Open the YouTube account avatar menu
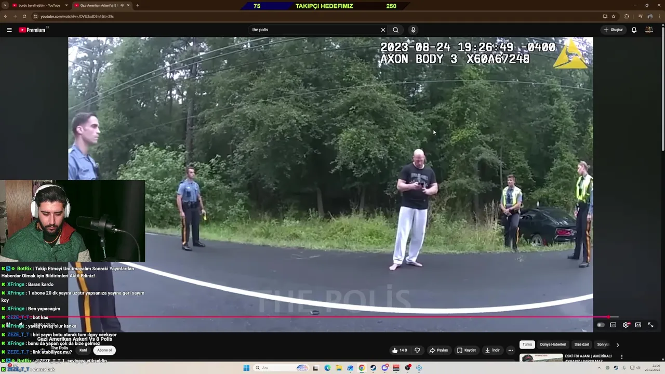Screen dimensions: 665x374 point(649,30)
